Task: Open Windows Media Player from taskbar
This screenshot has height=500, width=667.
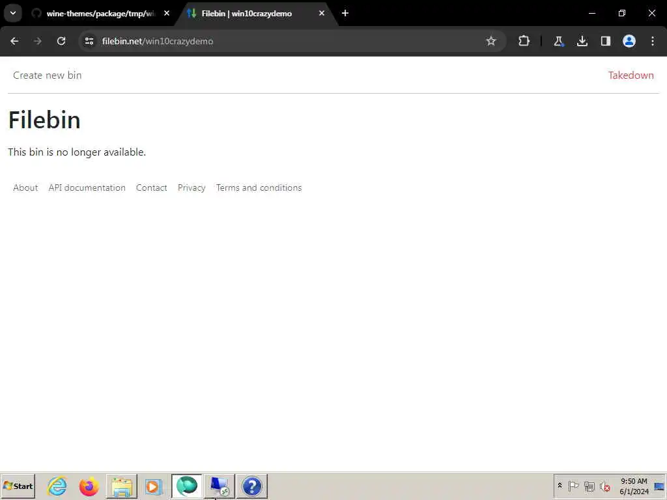Action: (153, 486)
